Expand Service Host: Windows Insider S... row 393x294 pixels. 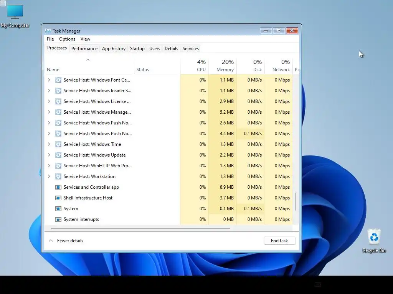pos(49,91)
